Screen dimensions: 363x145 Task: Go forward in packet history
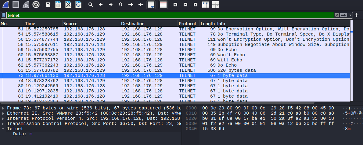[111, 5]
